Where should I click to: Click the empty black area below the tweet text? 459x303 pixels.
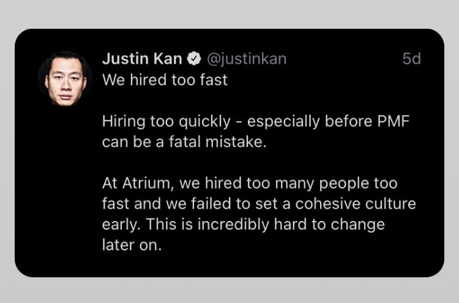275,263
